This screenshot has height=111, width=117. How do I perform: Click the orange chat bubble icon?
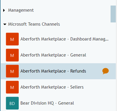click(106, 71)
